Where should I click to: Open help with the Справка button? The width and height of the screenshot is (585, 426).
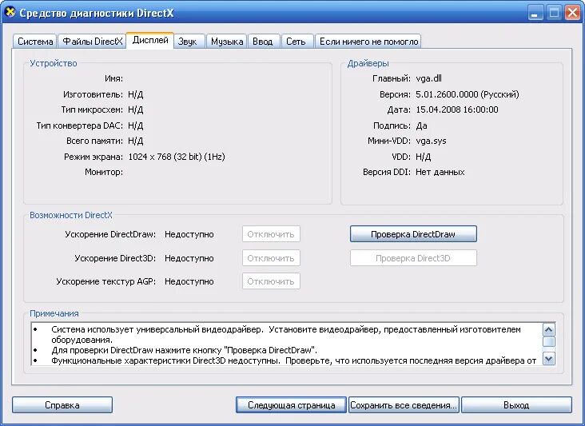tap(62, 405)
